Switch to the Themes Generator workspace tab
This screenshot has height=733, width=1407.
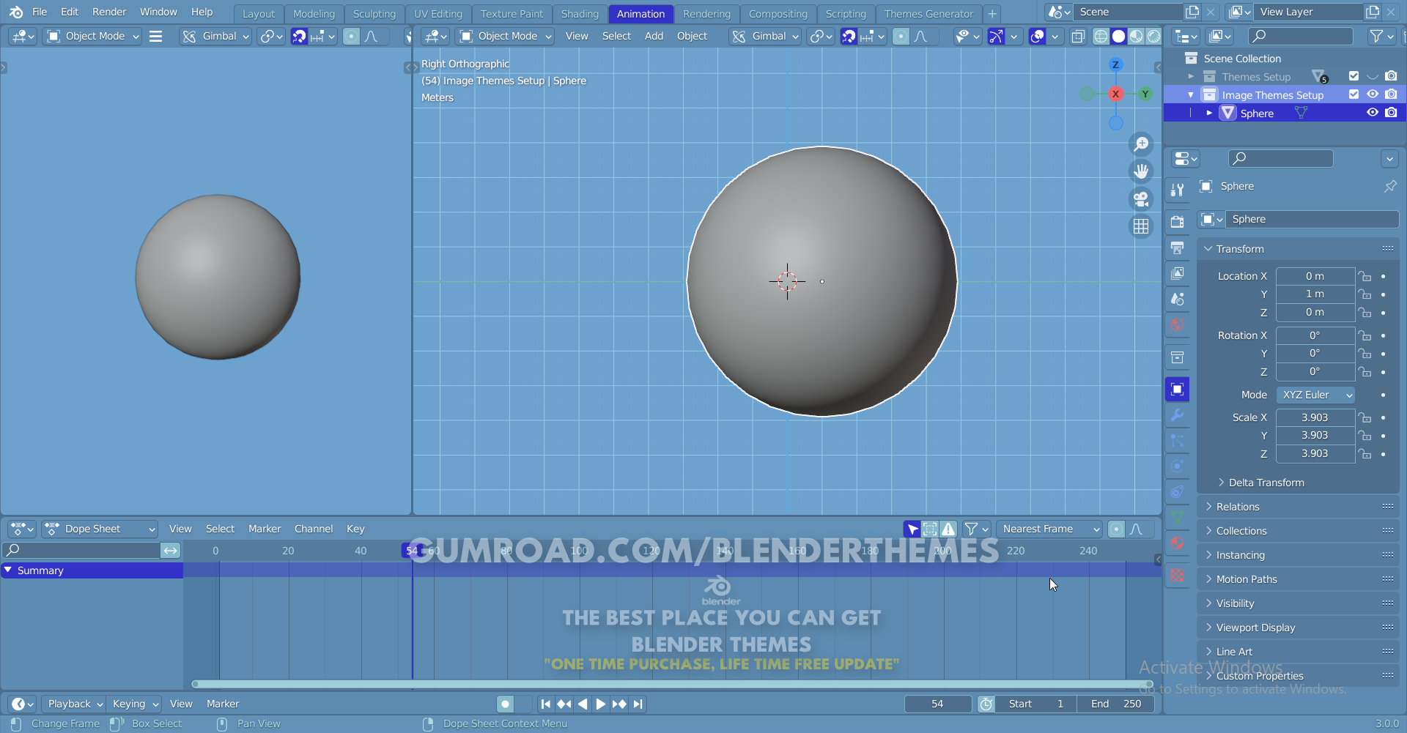pos(928,14)
